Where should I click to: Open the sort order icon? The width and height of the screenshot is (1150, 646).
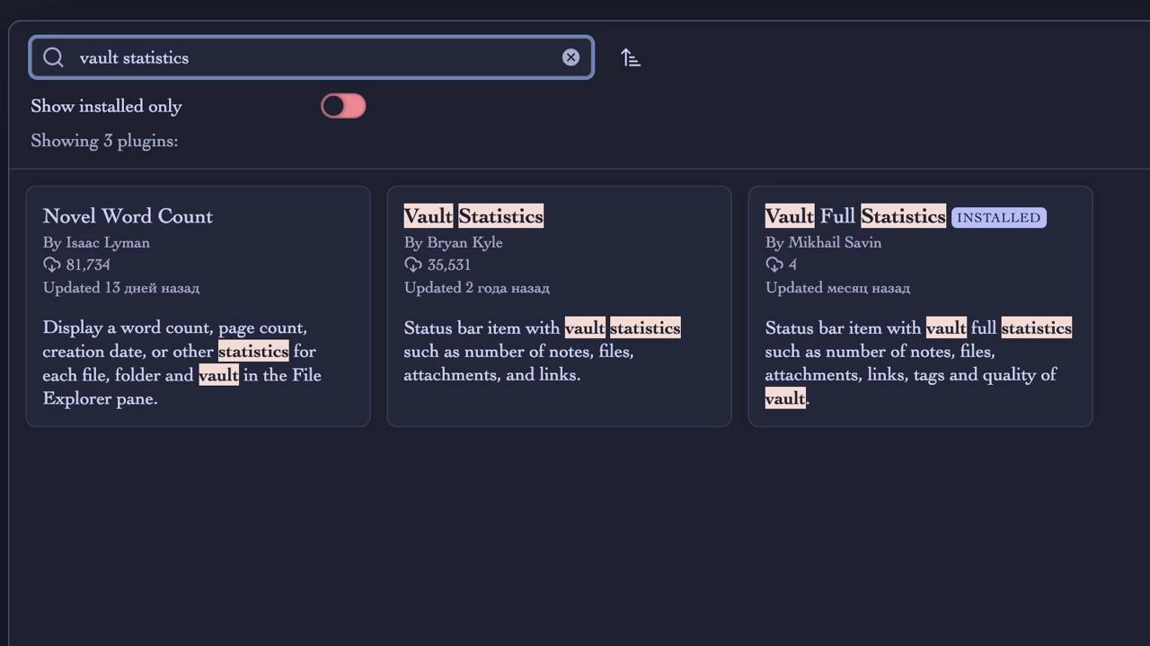(x=631, y=57)
